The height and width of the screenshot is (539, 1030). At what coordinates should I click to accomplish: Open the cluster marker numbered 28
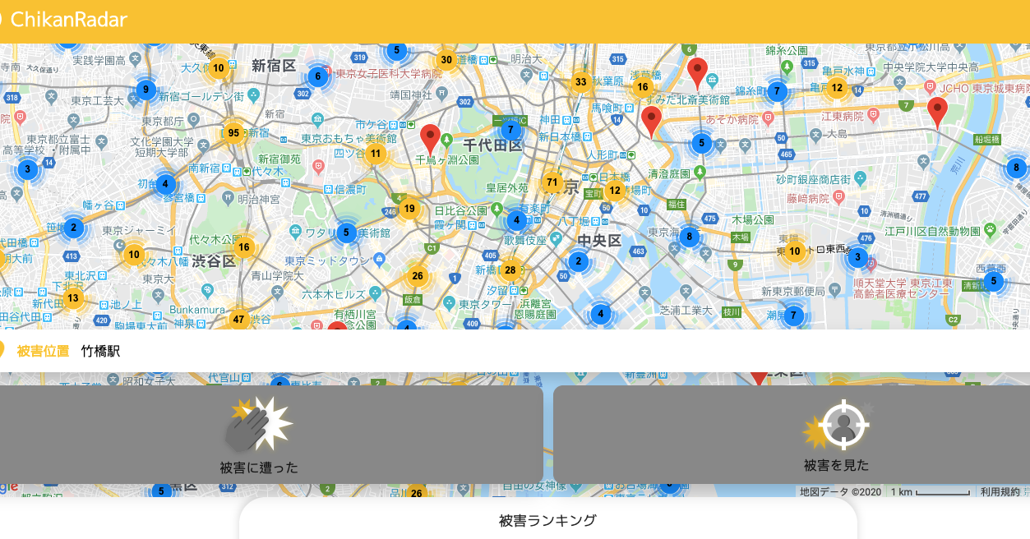click(x=510, y=270)
